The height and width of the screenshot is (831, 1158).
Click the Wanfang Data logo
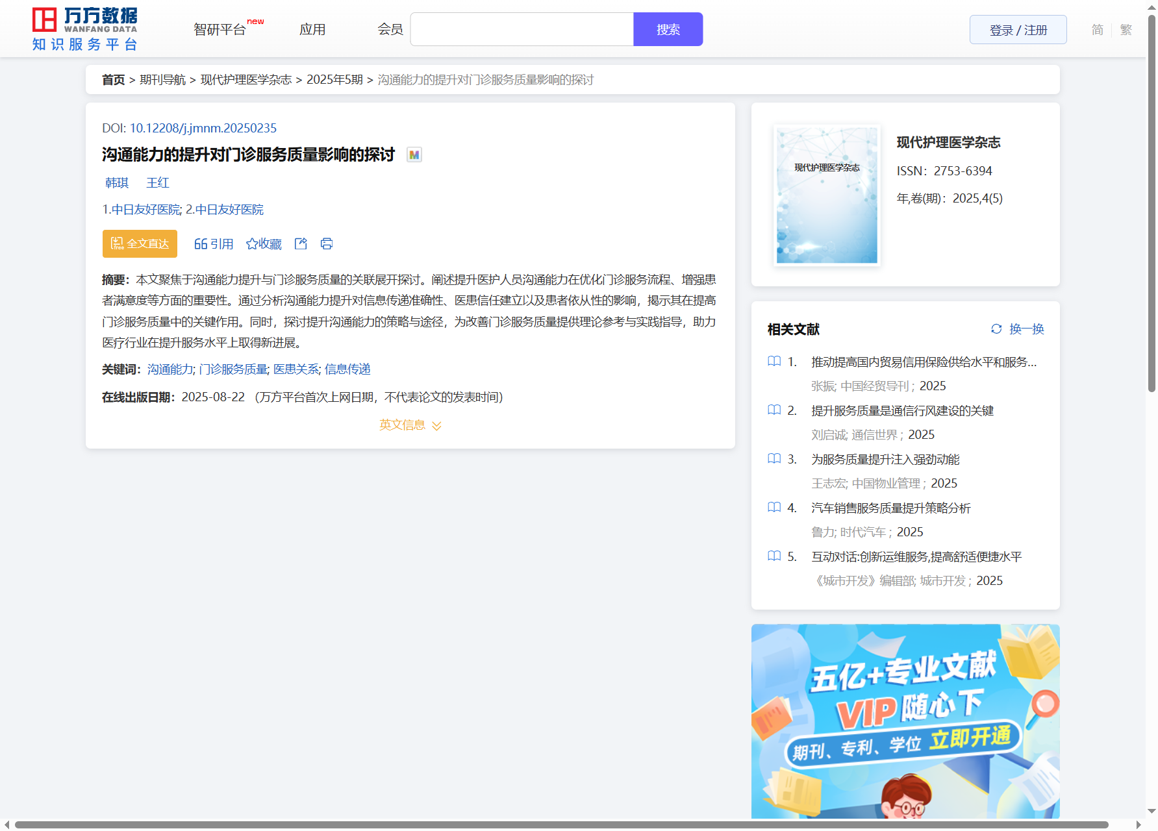tap(85, 29)
